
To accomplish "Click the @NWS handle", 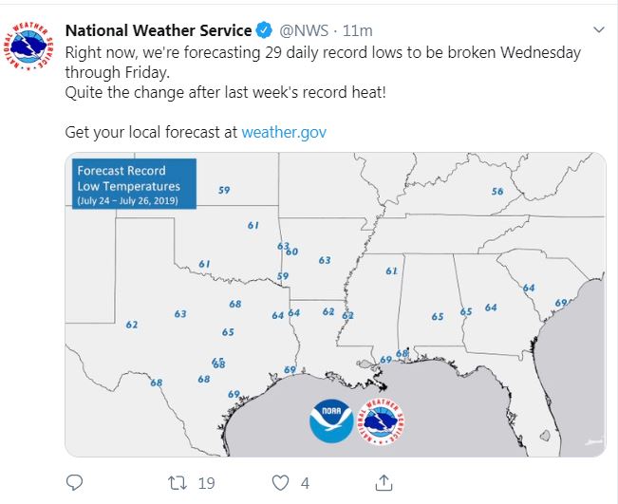I will [x=305, y=31].
